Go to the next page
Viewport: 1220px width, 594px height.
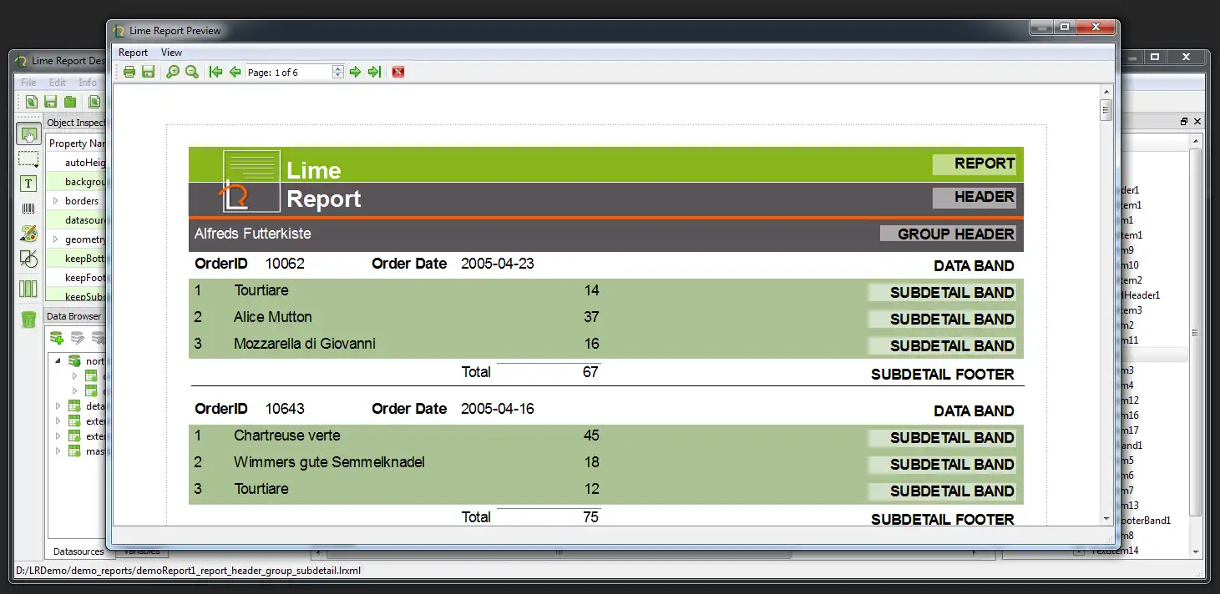coord(355,72)
